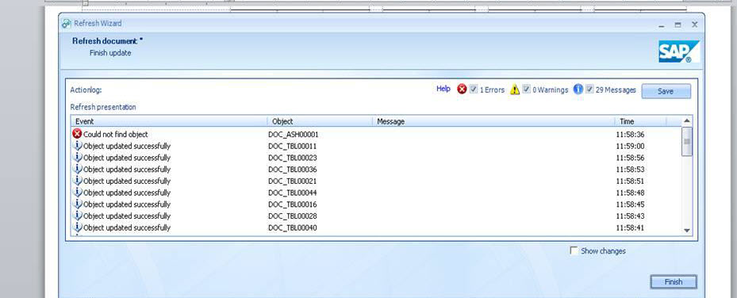Click the blue info messages icon
The width and height of the screenshot is (737, 298).
click(x=578, y=90)
